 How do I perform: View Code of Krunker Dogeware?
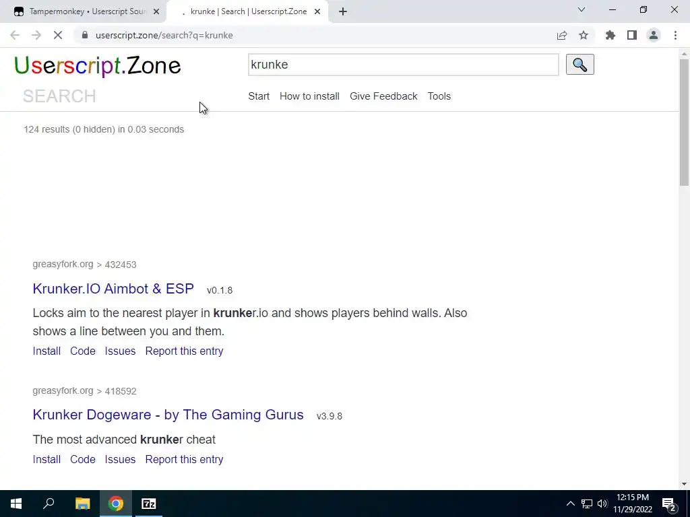tap(83, 459)
